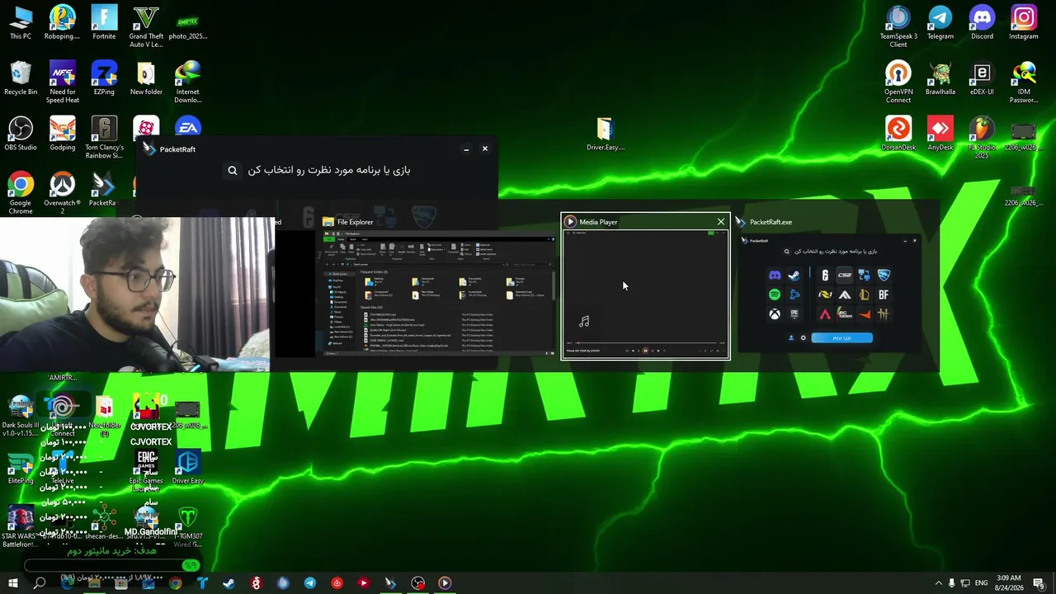Open Instagram desktop shortcut
1056x594 pixels.
click(x=1024, y=23)
